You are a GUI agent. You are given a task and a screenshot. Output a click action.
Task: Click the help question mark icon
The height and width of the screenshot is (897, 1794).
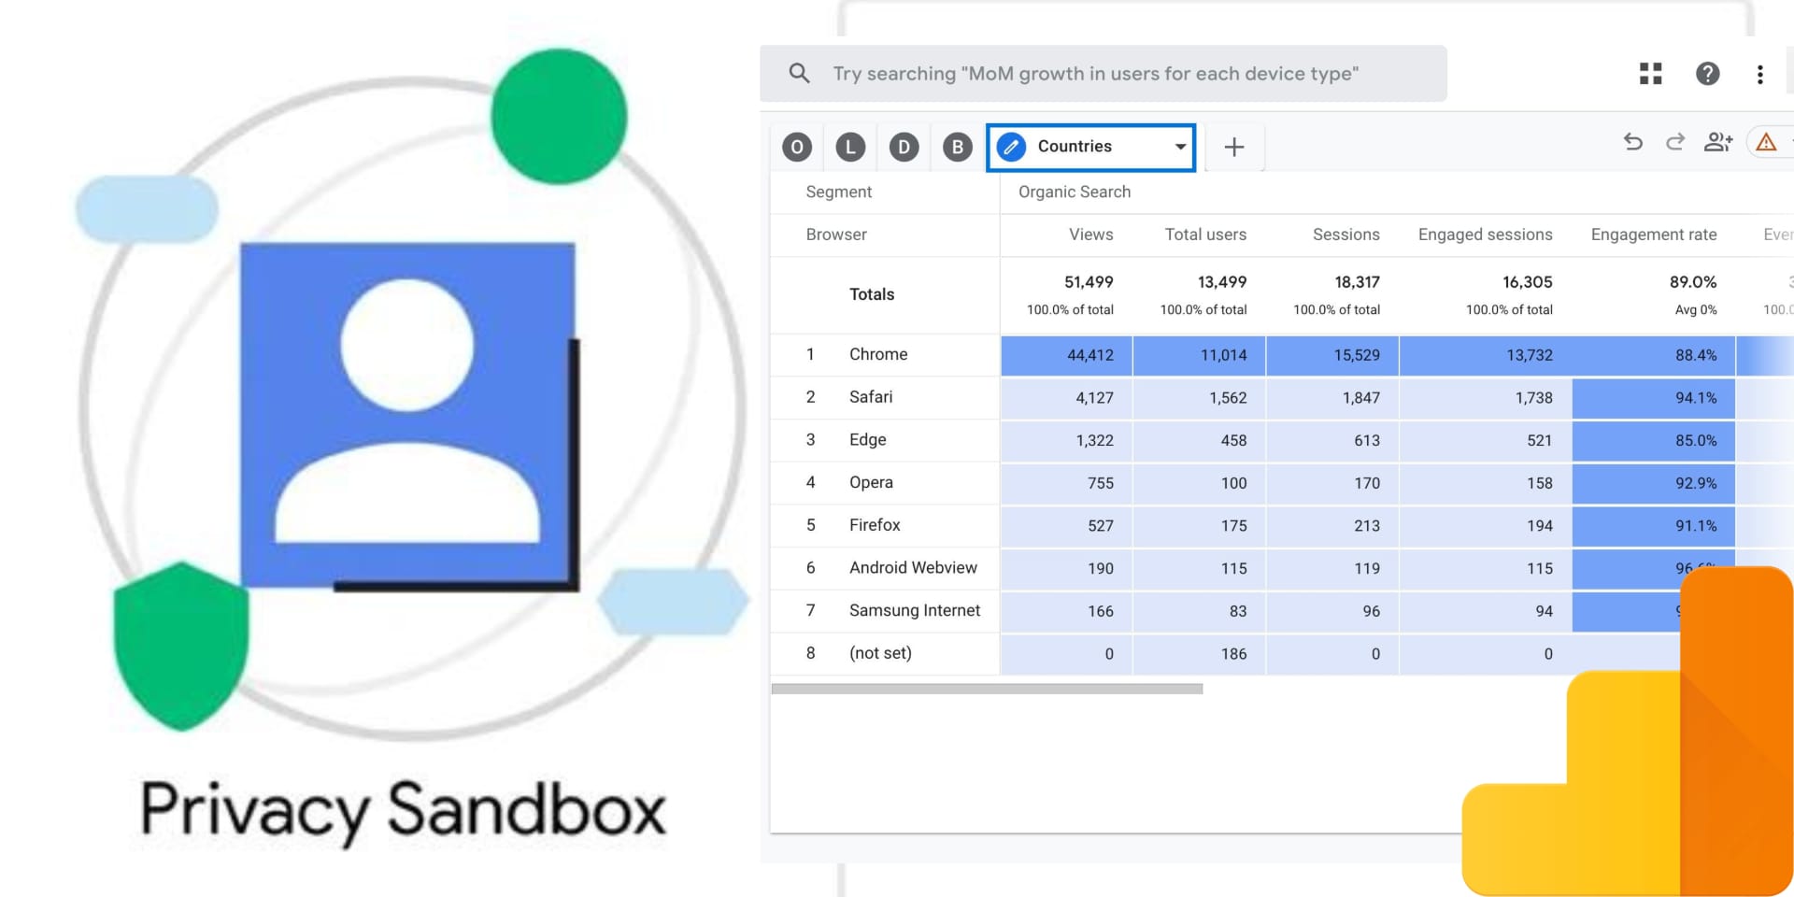[1707, 74]
